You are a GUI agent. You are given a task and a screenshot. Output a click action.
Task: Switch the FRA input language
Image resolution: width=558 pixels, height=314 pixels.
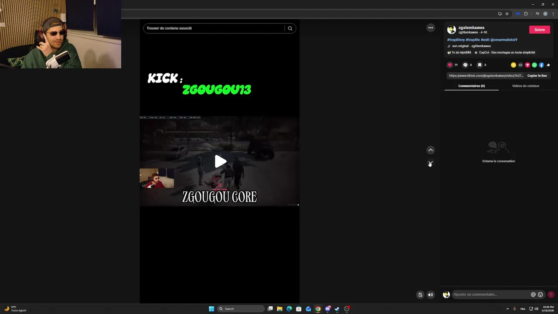pos(523,309)
